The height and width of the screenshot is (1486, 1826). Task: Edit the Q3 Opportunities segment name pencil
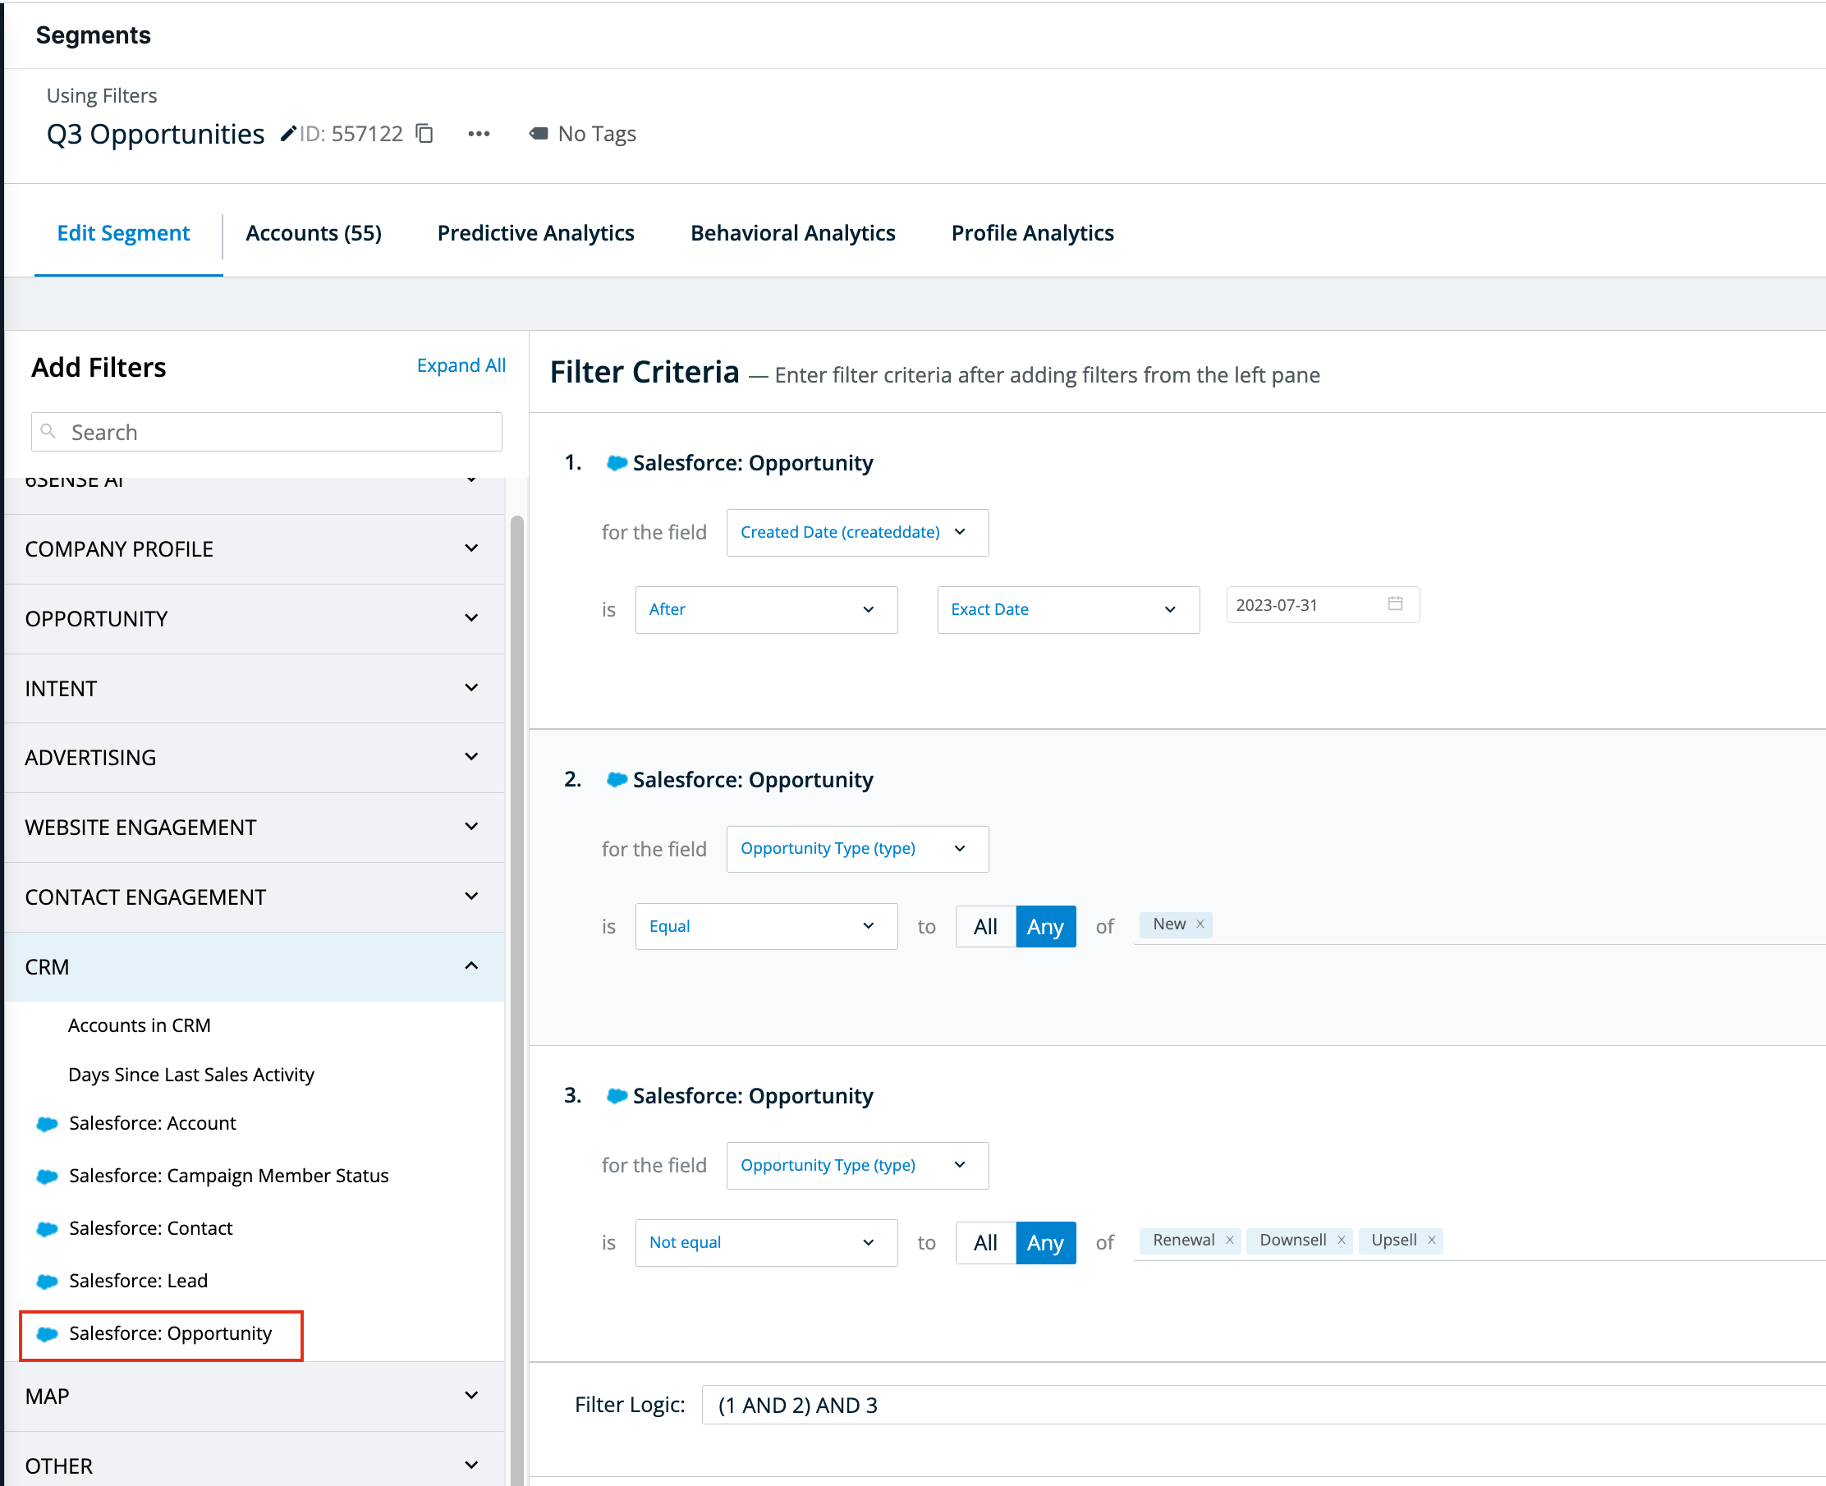click(x=288, y=134)
